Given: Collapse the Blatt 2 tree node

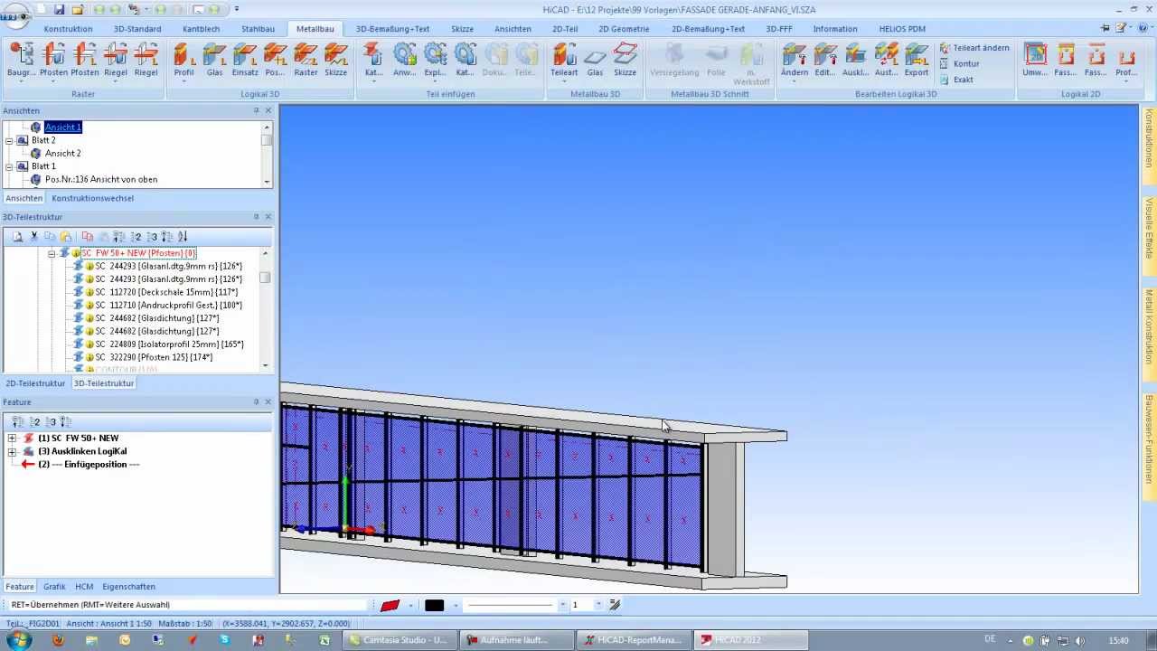Looking at the screenshot, I should tap(10, 141).
